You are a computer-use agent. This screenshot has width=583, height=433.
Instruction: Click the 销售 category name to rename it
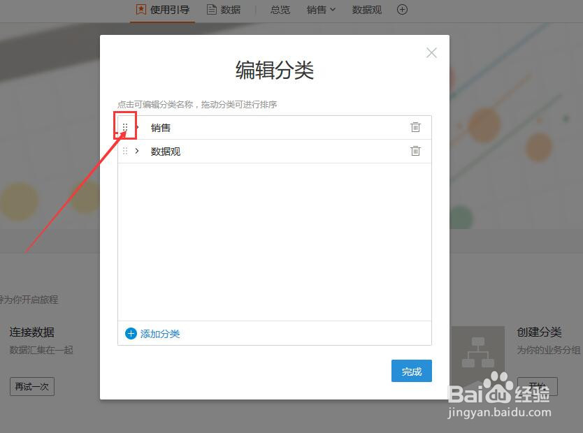(x=161, y=127)
